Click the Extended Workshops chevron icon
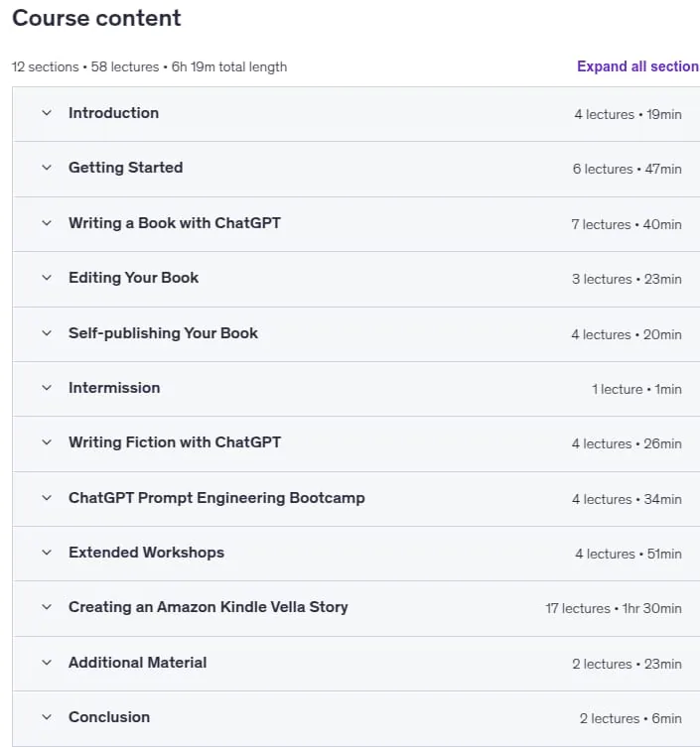This screenshot has height=747, width=700. pyautogui.click(x=47, y=553)
